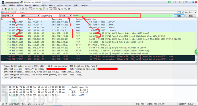Open the 捕获(C) menu
The height and width of the screenshot is (106, 198).
36,5
